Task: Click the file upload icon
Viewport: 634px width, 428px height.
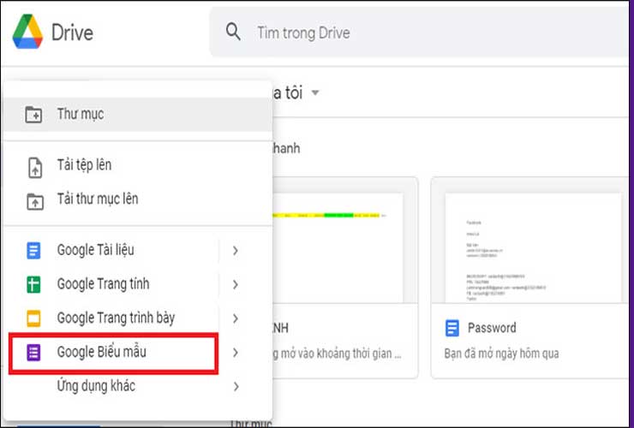Action: (x=35, y=168)
